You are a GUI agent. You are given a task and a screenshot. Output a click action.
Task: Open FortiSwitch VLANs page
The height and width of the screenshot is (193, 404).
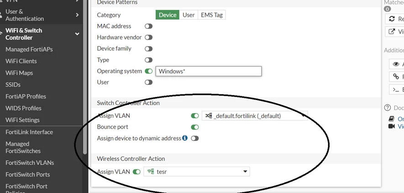click(x=30, y=162)
